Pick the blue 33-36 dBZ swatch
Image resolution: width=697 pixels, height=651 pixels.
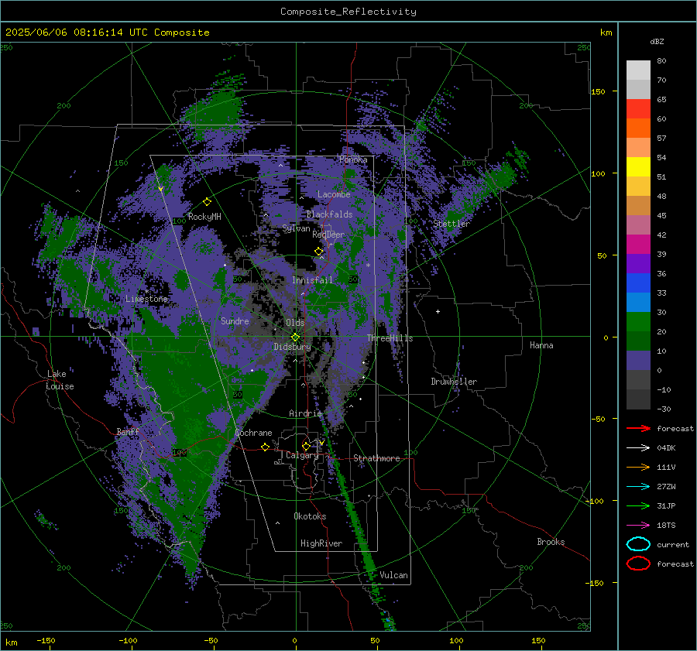click(638, 283)
